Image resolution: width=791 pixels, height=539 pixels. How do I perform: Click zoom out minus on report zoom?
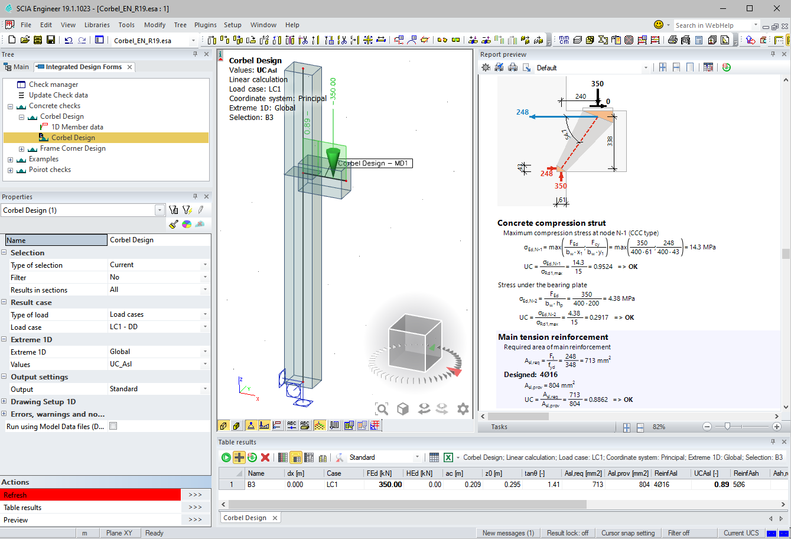(707, 427)
